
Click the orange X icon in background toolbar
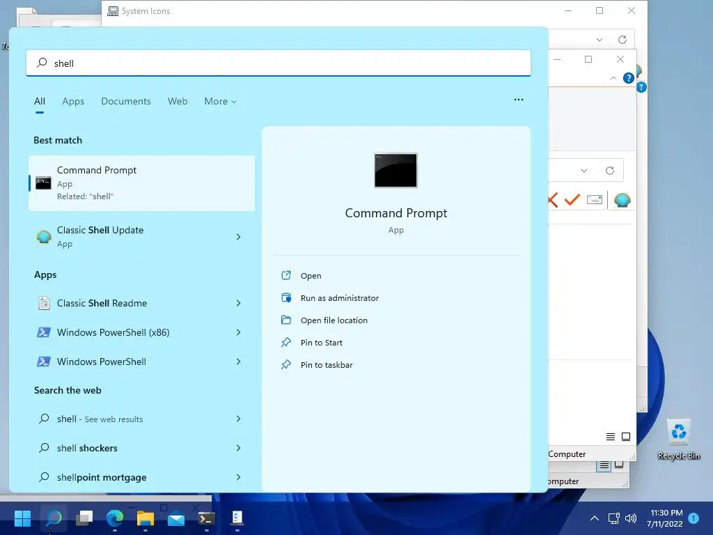[552, 200]
